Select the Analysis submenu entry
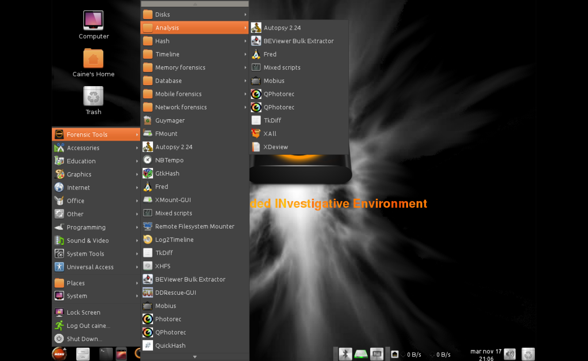This screenshot has height=361, width=588. click(x=195, y=27)
